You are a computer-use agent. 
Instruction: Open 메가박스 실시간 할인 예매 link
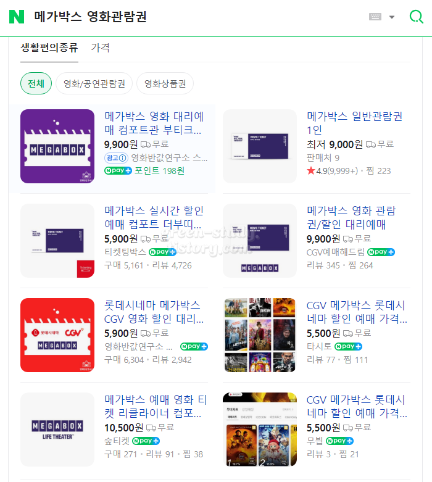(x=154, y=217)
